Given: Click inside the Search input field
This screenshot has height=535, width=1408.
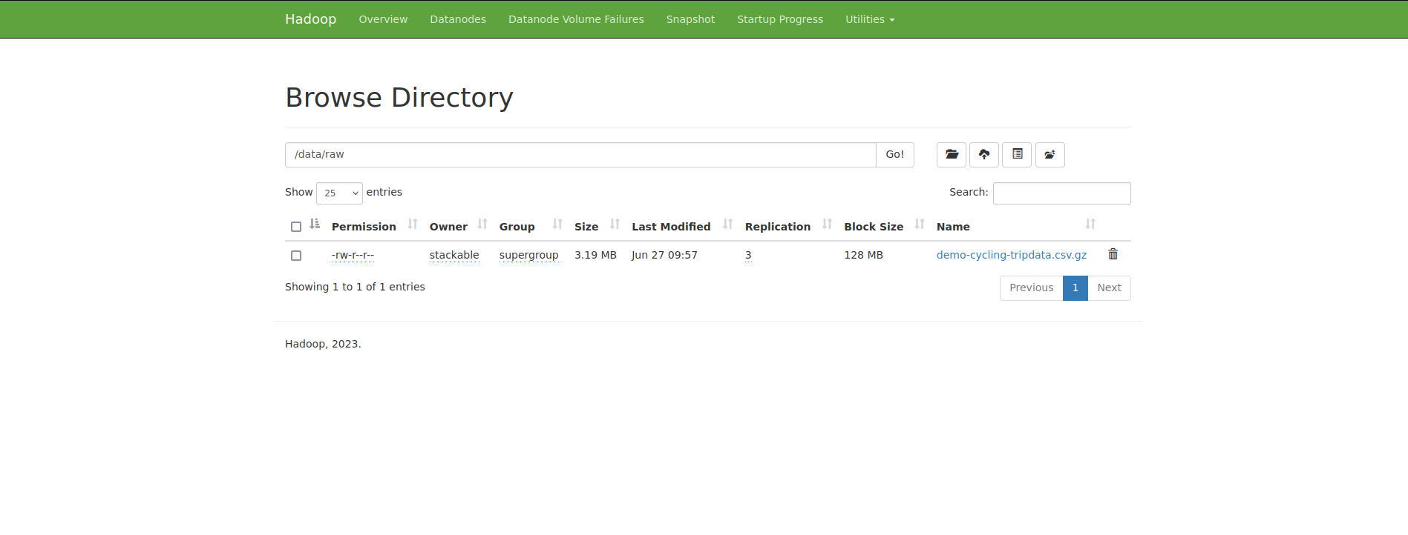Looking at the screenshot, I should pos(1061,193).
